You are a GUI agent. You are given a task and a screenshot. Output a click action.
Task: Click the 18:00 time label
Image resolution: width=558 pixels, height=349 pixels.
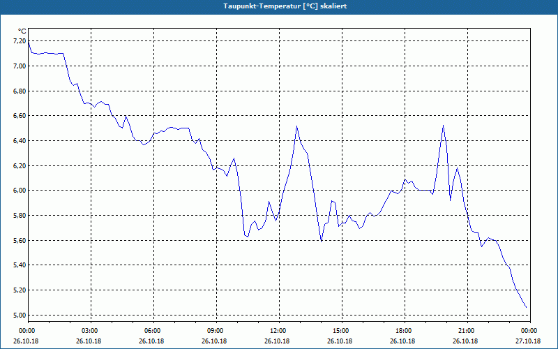coord(403,331)
